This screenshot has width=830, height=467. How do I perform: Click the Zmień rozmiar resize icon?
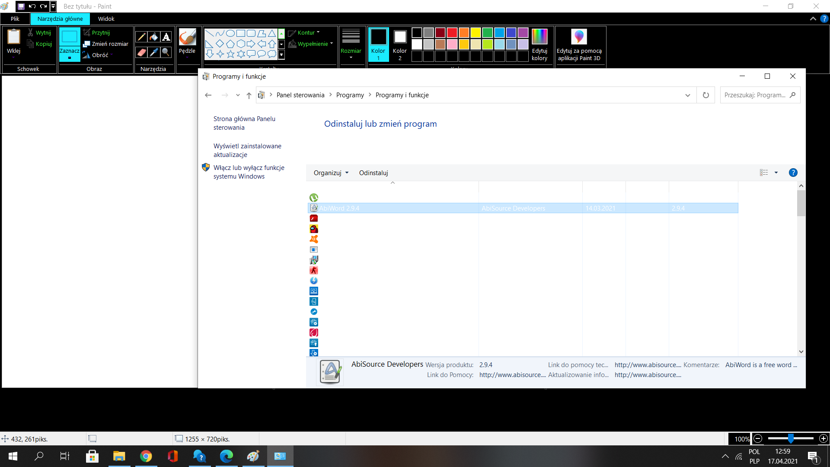[86, 44]
